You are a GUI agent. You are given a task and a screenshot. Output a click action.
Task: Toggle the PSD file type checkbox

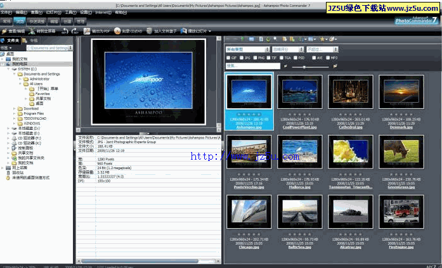click(296, 58)
